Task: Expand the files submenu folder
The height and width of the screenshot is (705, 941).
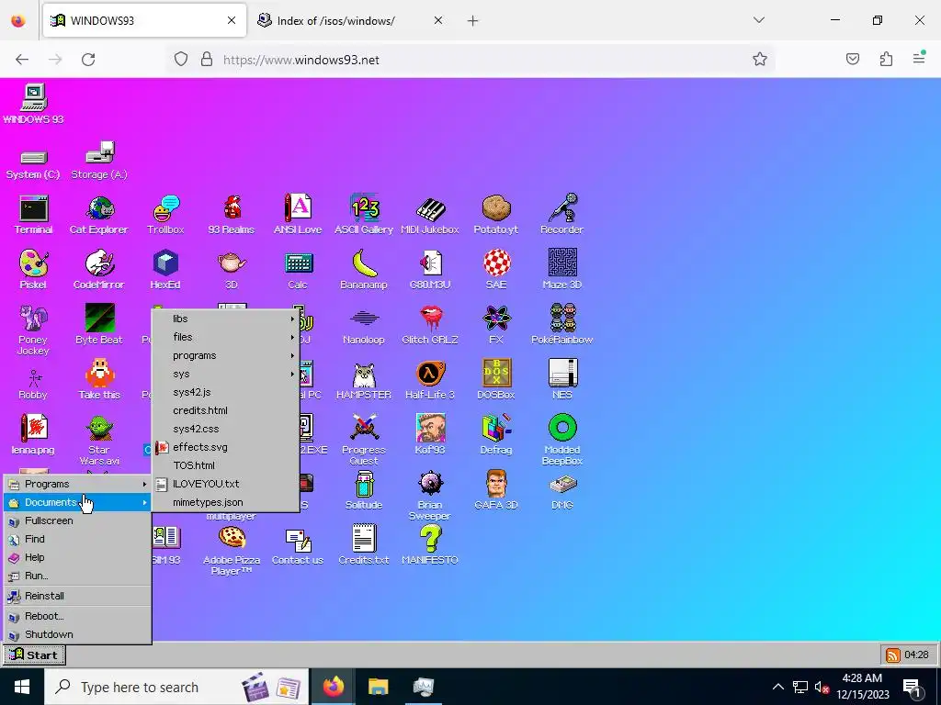Action: point(226,337)
